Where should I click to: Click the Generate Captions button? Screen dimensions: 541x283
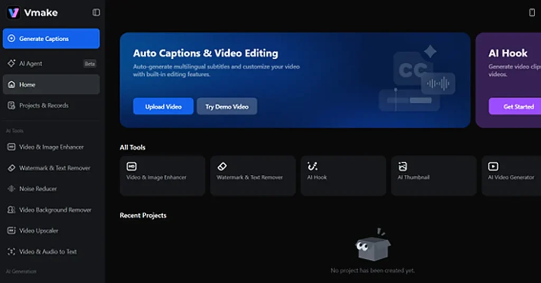tap(51, 39)
